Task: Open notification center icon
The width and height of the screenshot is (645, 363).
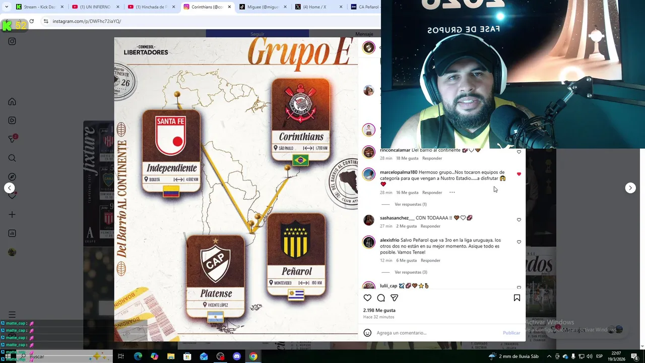Action: [x=634, y=356]
